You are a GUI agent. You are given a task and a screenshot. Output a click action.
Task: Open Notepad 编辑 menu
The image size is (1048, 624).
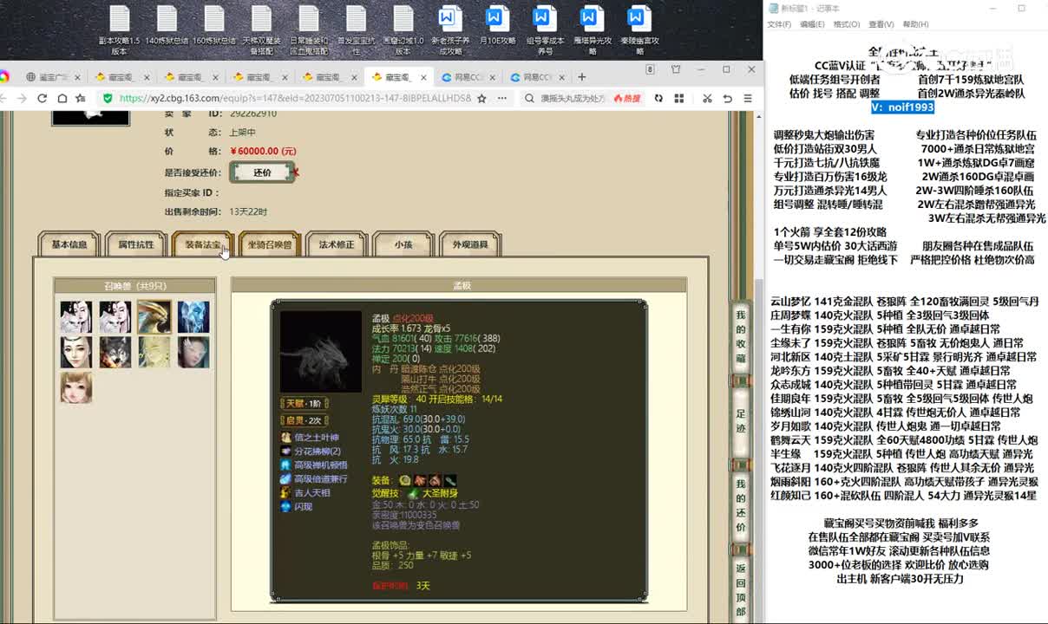coord(812,24)
